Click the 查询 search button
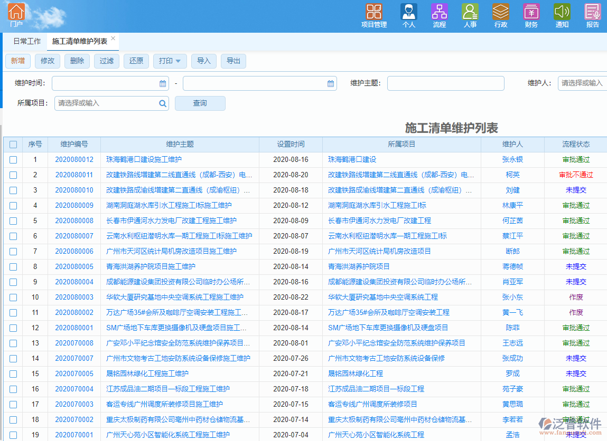This screenshot has height=441, width=607. (x=200, y=103)
